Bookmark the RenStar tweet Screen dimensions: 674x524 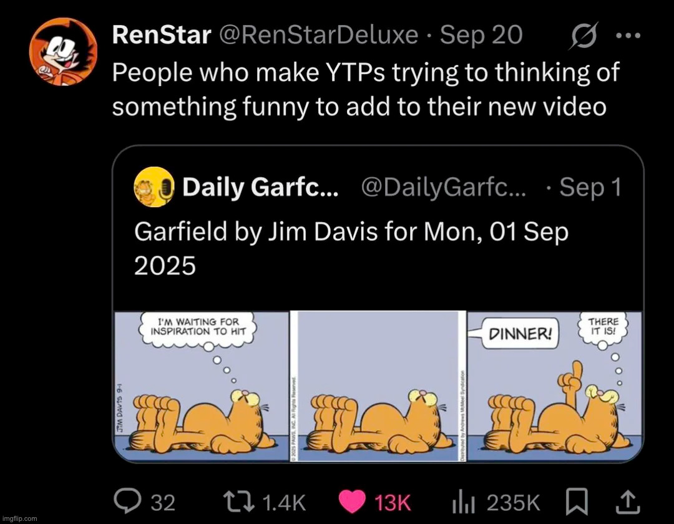573,500
